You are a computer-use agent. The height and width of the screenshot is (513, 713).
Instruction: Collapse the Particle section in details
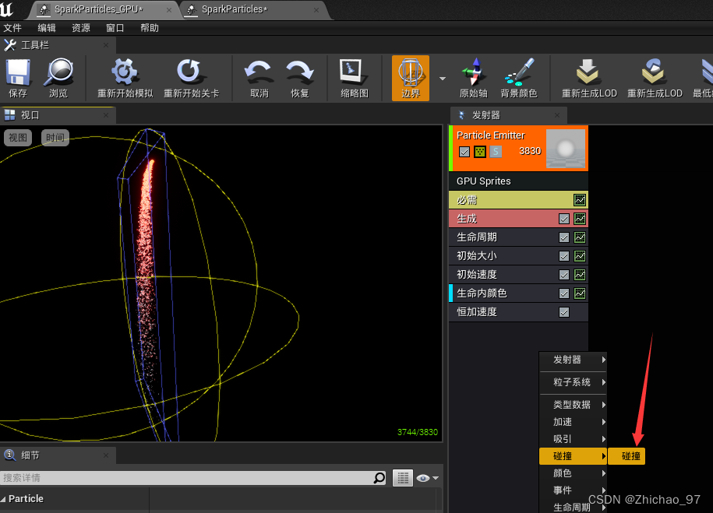click(3, 499)
